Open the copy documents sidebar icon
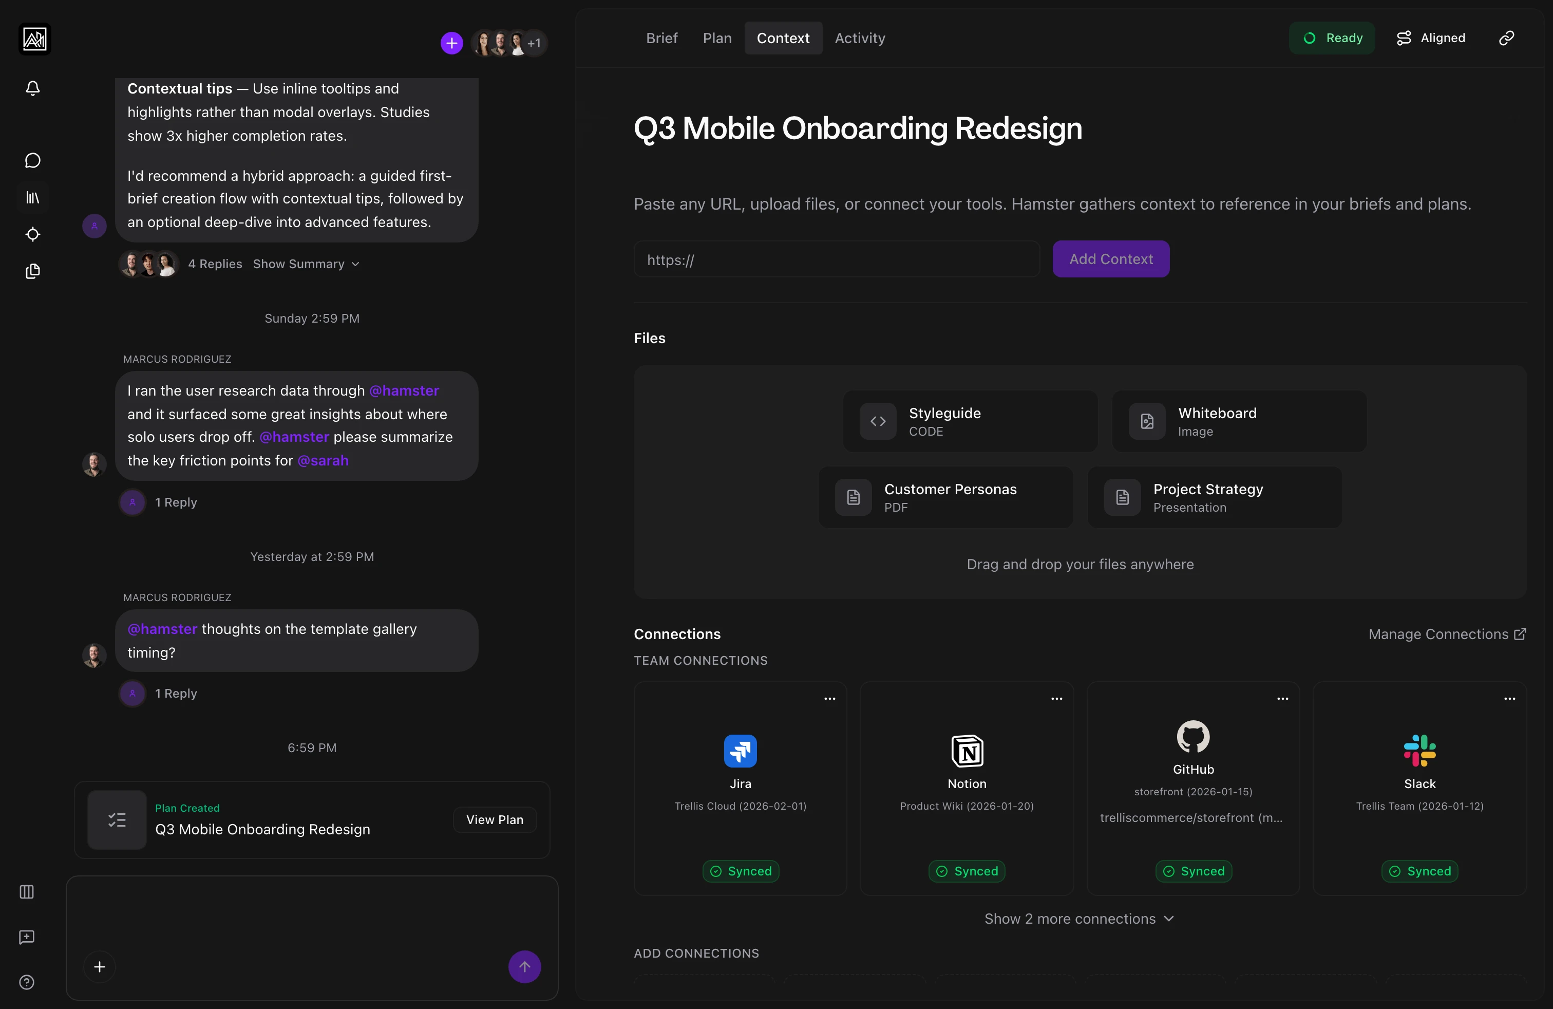The image size is (1553, 1009). (x=33, y=271)
